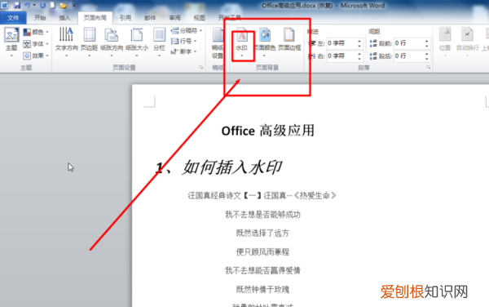Click line '我不去想能否赢得爱情'
489x307 pixels.
262,270
